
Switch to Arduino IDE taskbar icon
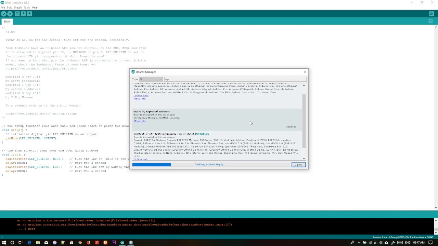[122, 243]
